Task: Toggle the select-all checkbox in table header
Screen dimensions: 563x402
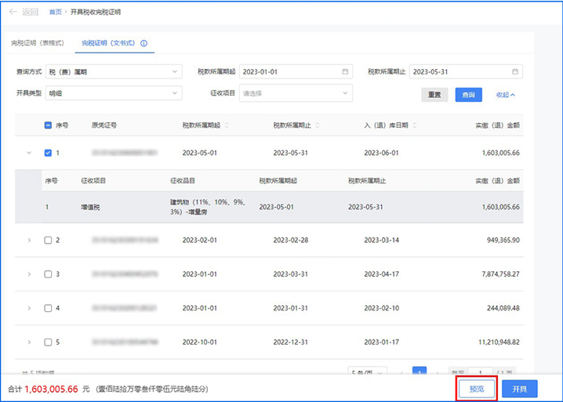Action: pos(48,125)
